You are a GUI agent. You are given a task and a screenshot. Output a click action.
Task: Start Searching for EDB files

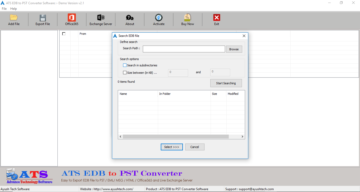click(x=226, y=83)
